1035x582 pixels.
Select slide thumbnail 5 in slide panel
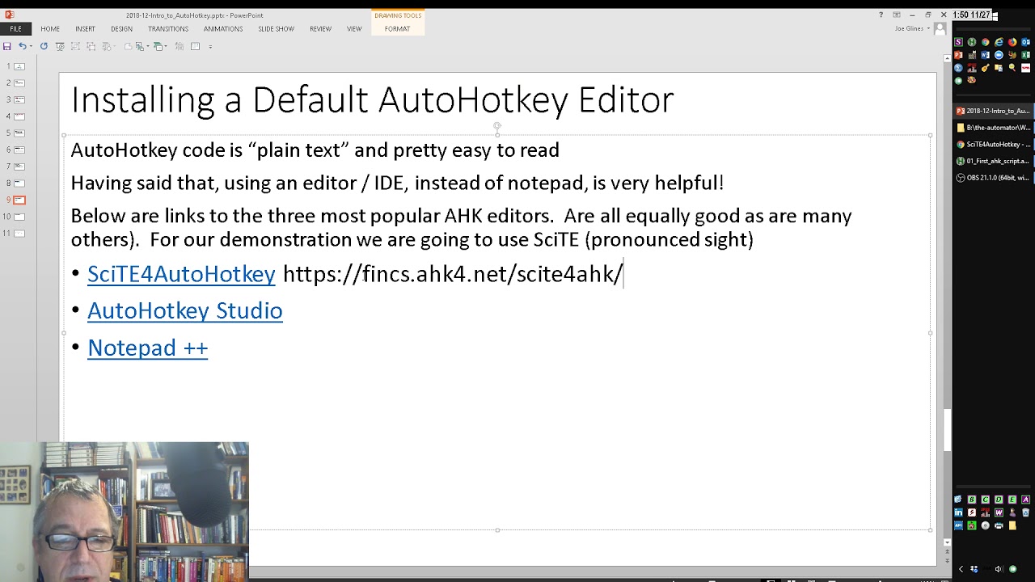pos(19,133)
